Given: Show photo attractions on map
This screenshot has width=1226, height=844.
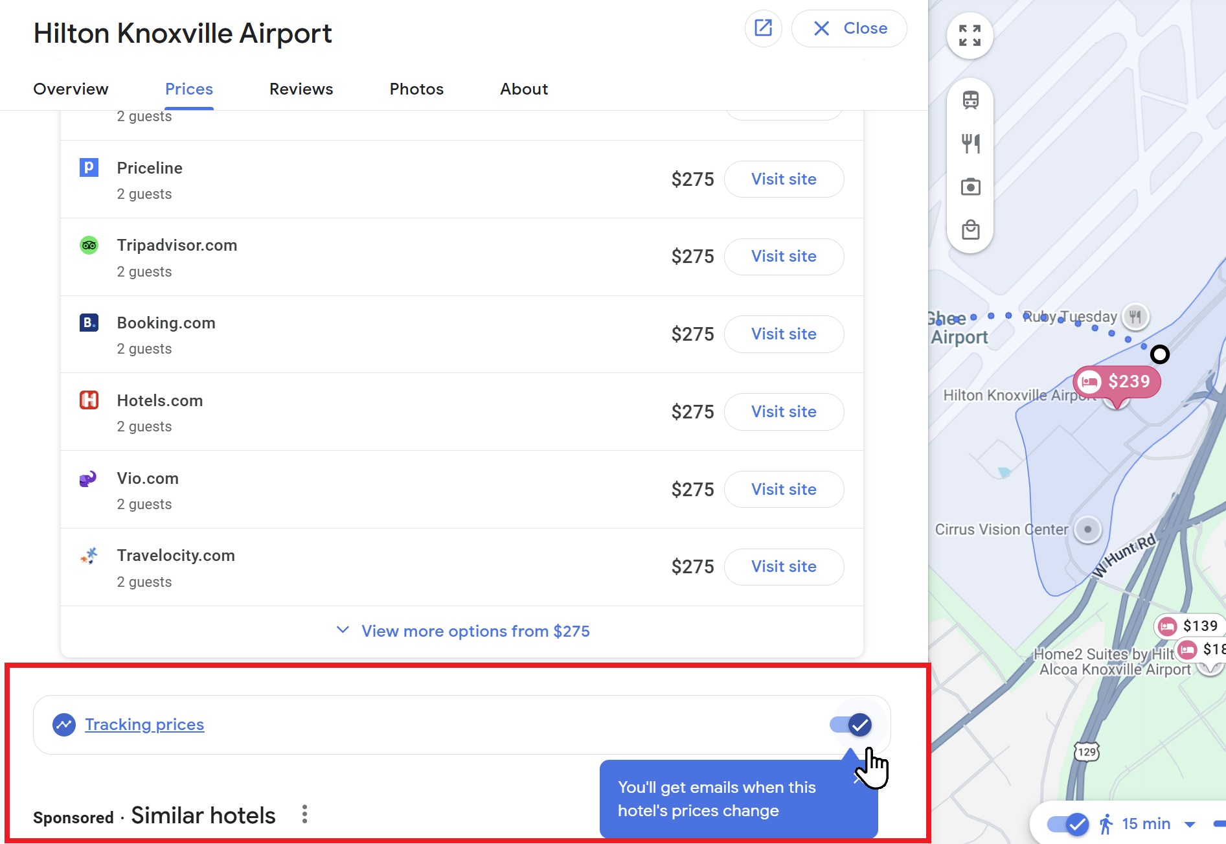Looking at the screenshot, I should point(970,187).
